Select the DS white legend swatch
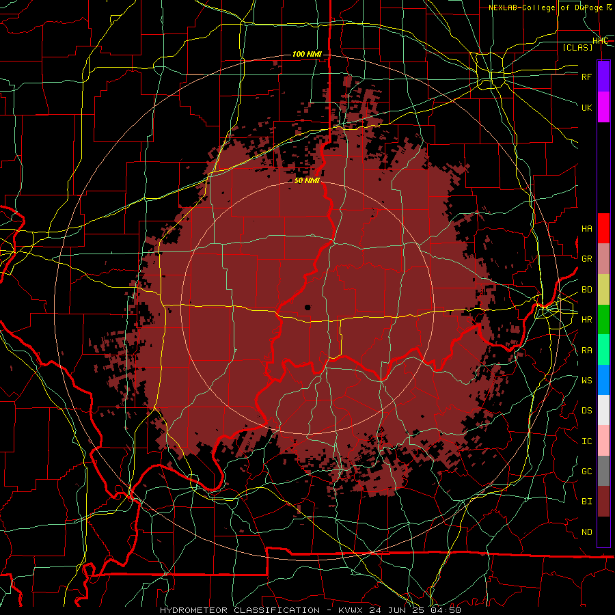 coord(603,410)
